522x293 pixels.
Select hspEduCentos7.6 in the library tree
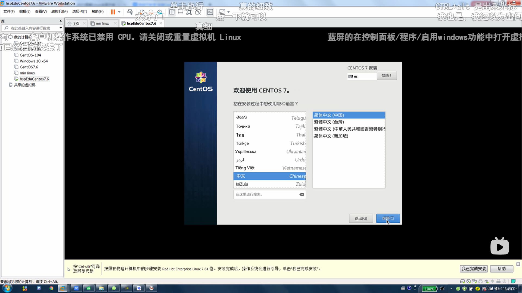click(x=34, y=79)
